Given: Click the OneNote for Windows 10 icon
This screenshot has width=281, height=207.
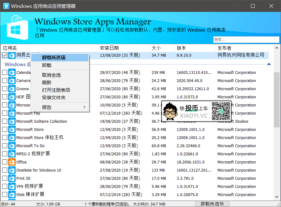Looking at the screenshot, I should [12, 170].
